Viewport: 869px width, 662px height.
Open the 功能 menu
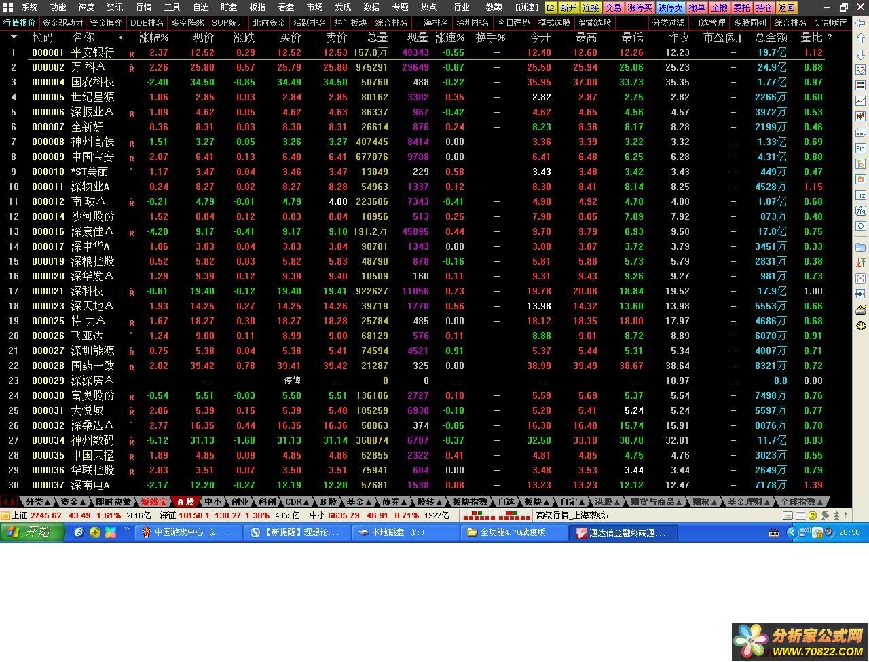point(58,7)
